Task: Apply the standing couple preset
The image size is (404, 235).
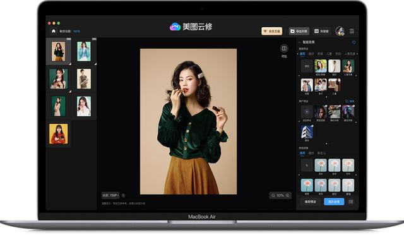Action: [x=307, y=85]
